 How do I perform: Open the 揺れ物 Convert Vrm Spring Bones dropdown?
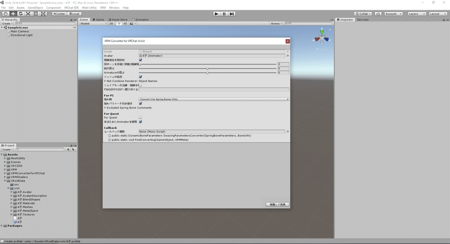[214, 99]
